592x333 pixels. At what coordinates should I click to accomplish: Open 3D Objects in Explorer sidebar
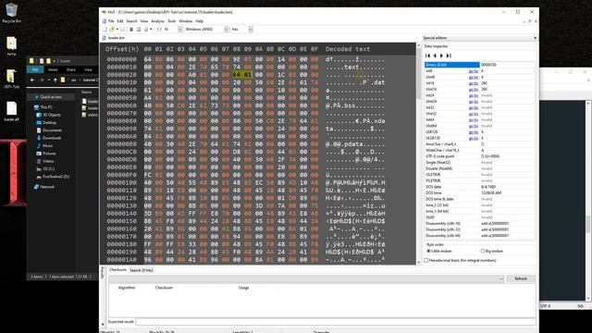[x=49, y=115]
